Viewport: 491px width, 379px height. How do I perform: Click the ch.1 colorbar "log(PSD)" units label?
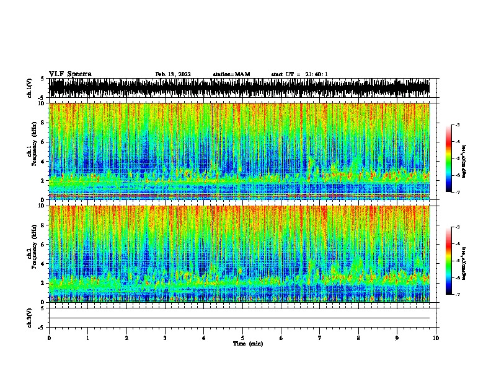[x=464, y=161]
